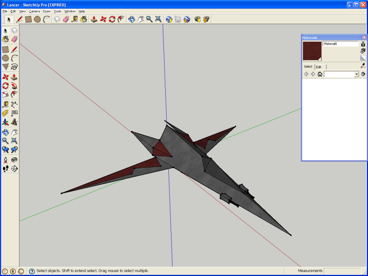Click Create Material button in Materials panel
This screenshot has width=368, height=276.
(363, 51)
